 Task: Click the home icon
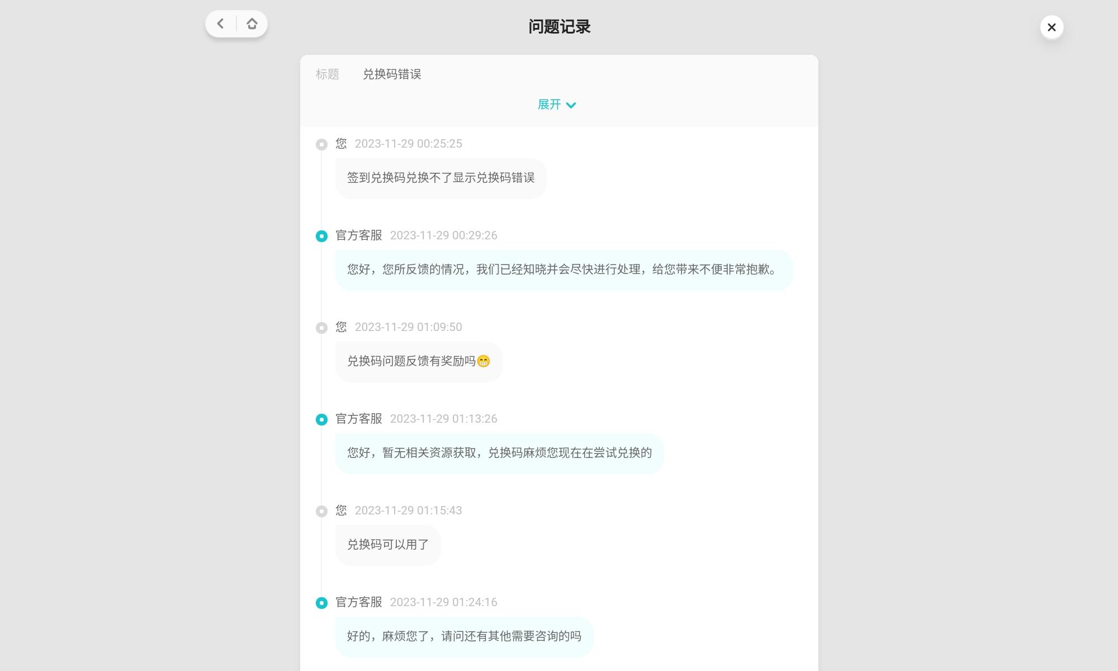coord(252,24)
